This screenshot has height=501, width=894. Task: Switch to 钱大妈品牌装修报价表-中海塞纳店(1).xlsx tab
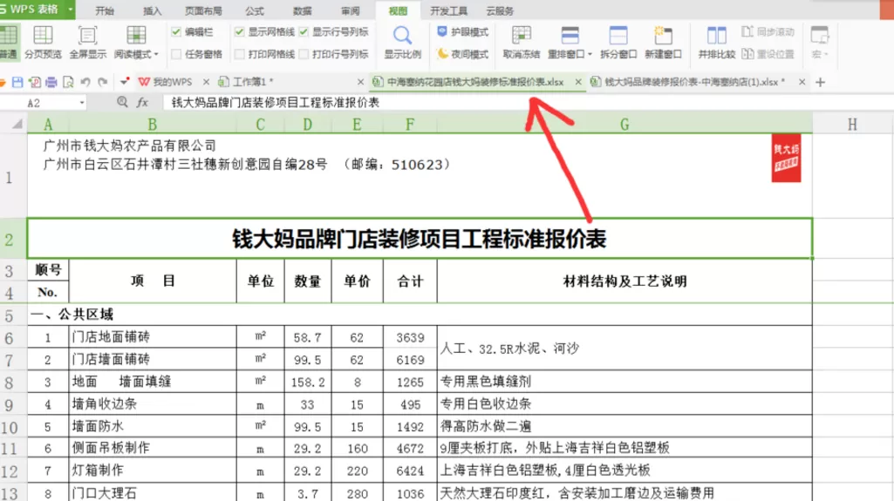689,82
